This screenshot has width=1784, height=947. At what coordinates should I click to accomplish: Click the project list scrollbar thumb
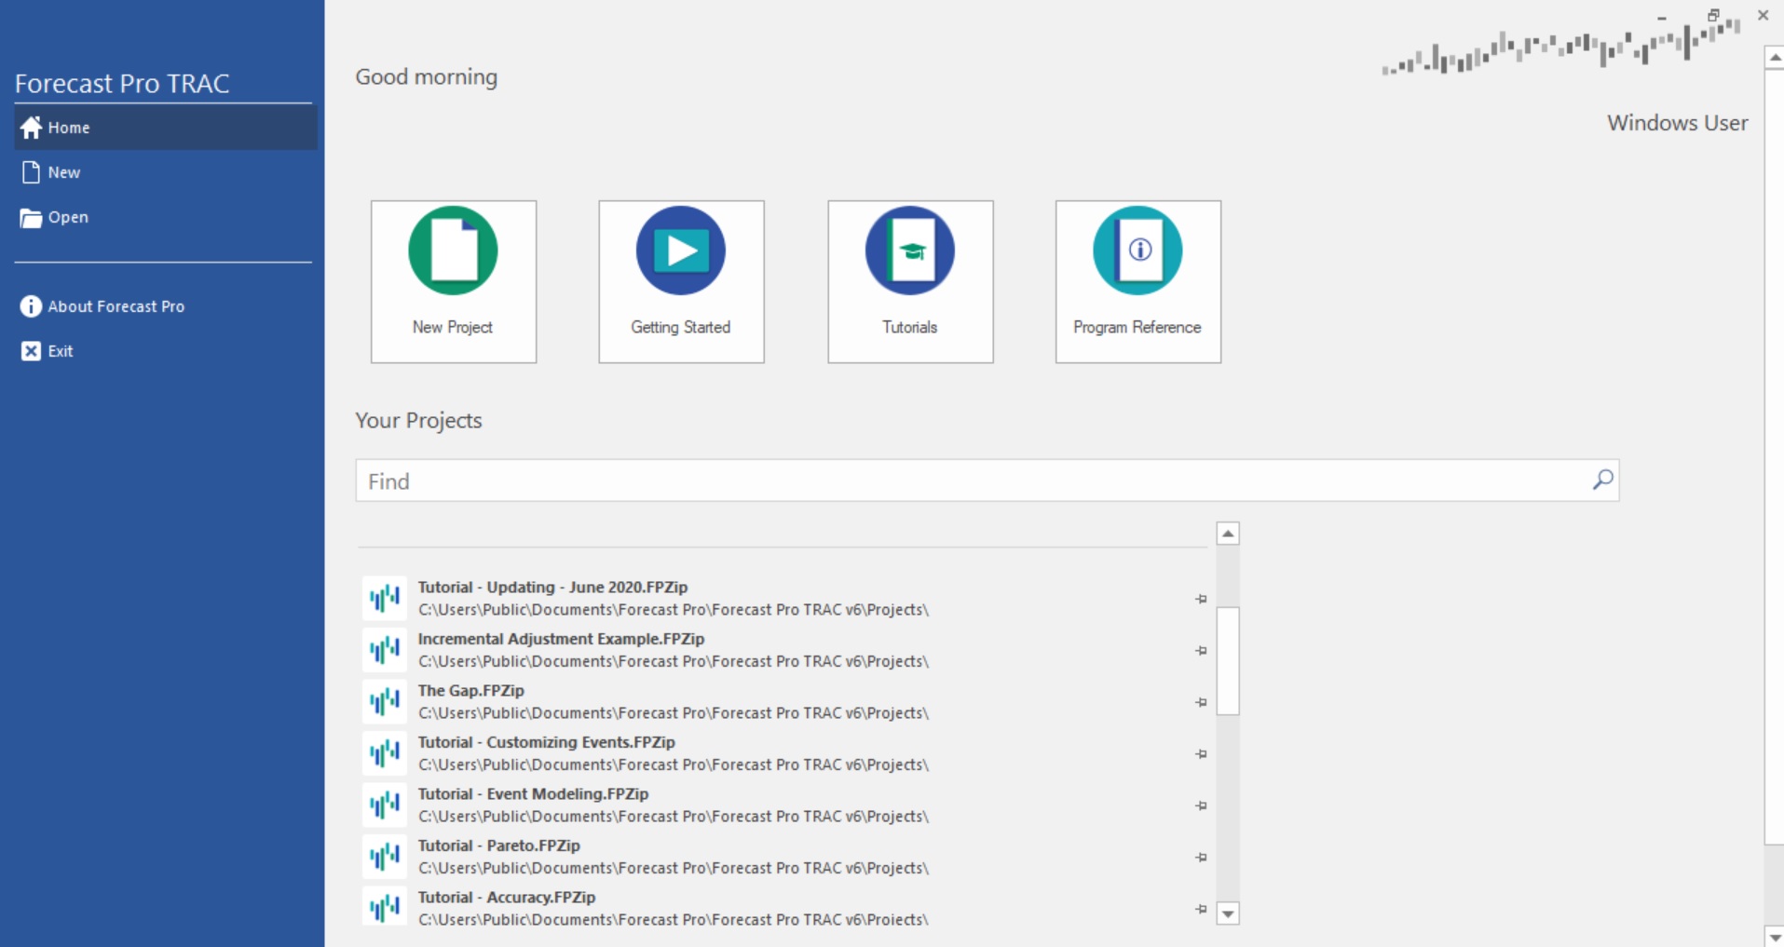tap(1228, 661)
